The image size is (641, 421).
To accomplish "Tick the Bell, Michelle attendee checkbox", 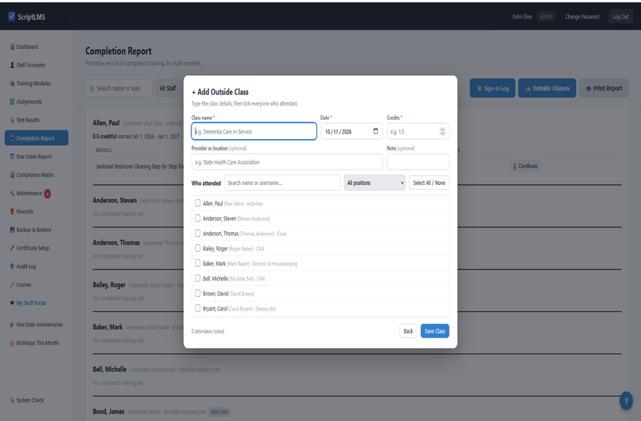I will click(198, 278).
